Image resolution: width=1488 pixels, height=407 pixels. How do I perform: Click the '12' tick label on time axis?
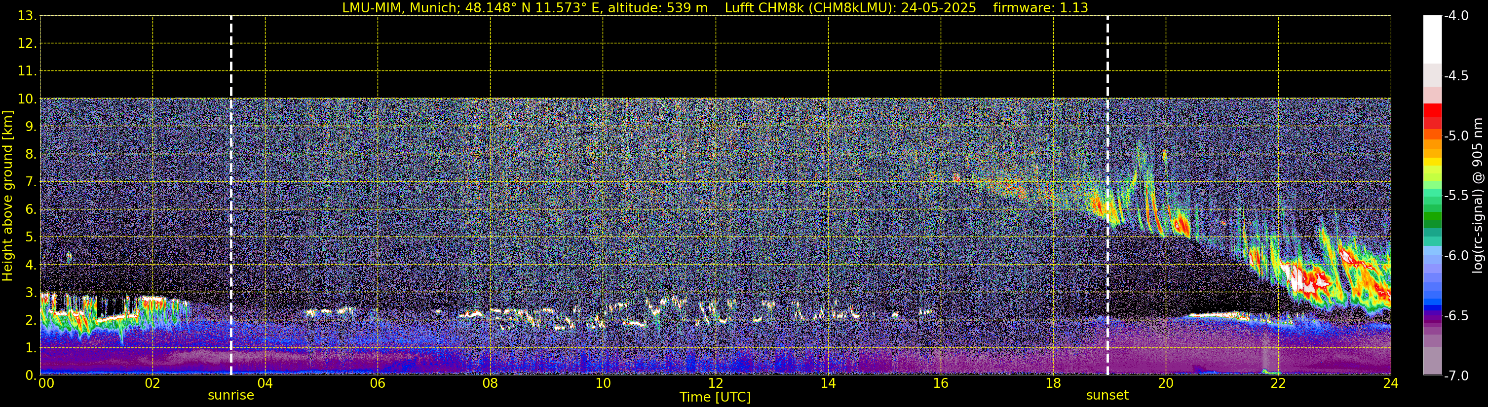pyautogui.click(x=716, y=383)
